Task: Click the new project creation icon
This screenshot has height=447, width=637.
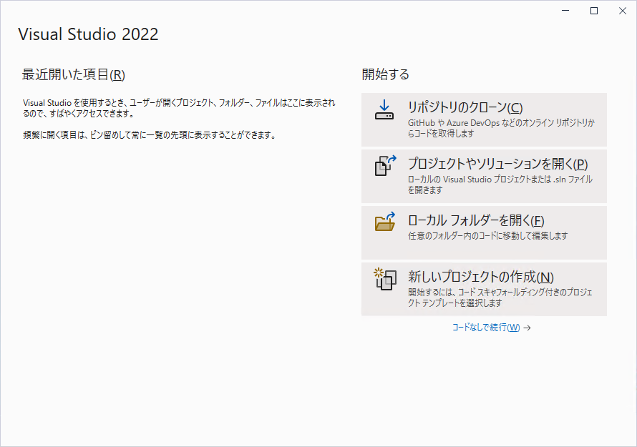Action: point(385,279)
